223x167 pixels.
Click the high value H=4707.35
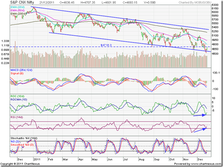[88, 2]
